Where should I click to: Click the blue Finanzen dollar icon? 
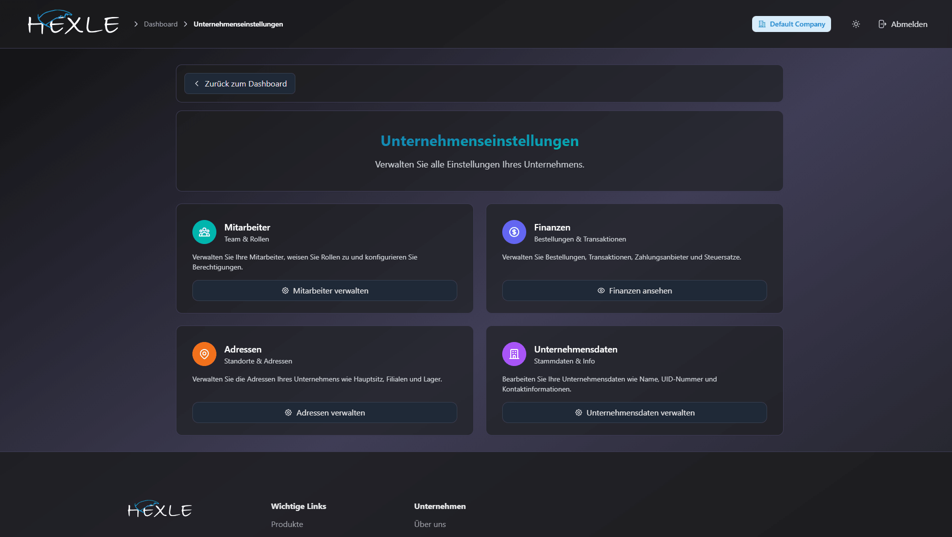click(514, 231)
